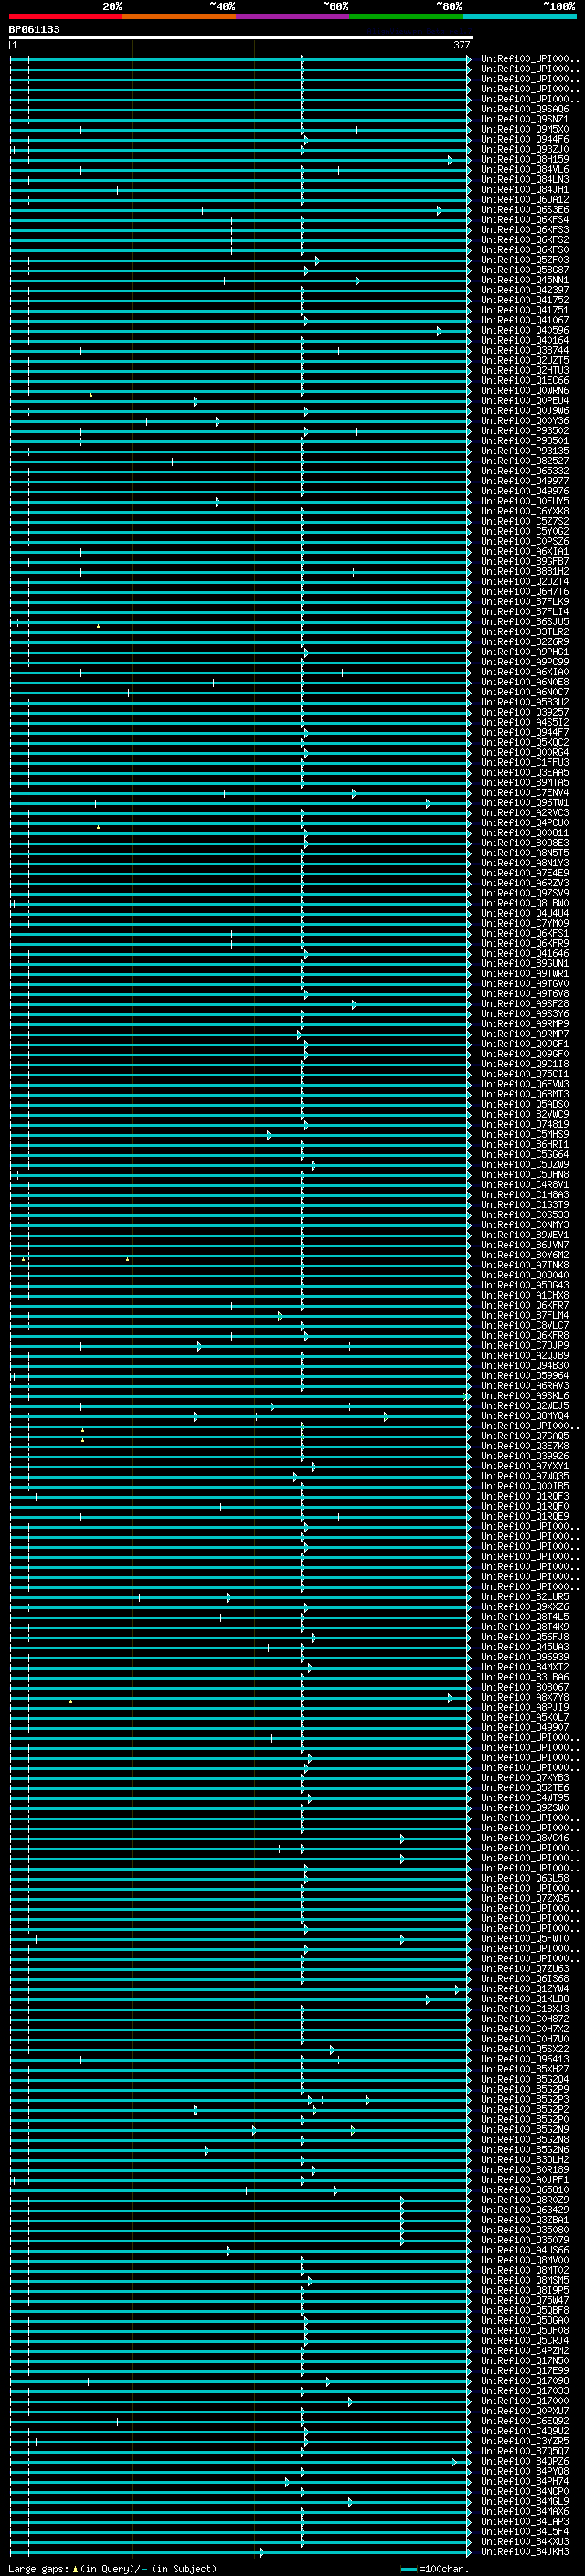The image size is (585, 2576).
Task: Click the white query length ruler bar
Action: tap(241, 37)
